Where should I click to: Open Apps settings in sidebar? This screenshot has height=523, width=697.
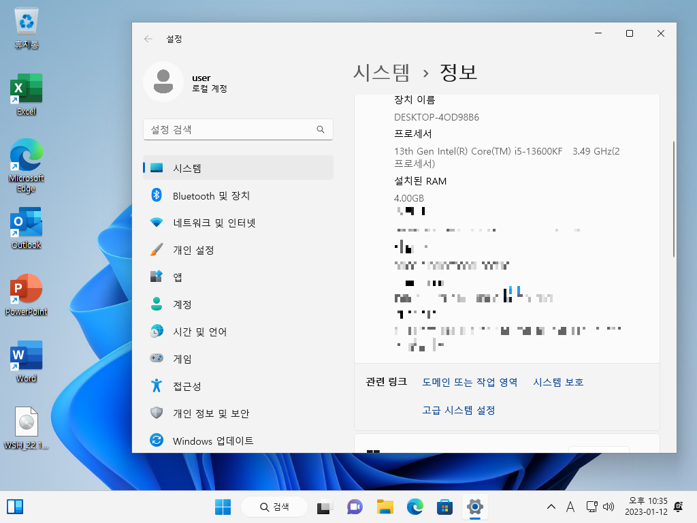pyautogui.click(x=238, y=276)
